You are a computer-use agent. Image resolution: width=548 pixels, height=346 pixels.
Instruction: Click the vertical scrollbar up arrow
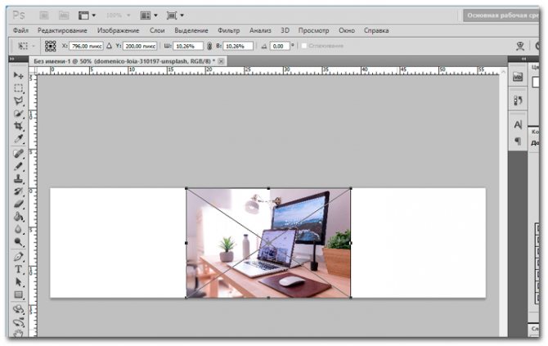pyautogui.click(x=503, y=72)
